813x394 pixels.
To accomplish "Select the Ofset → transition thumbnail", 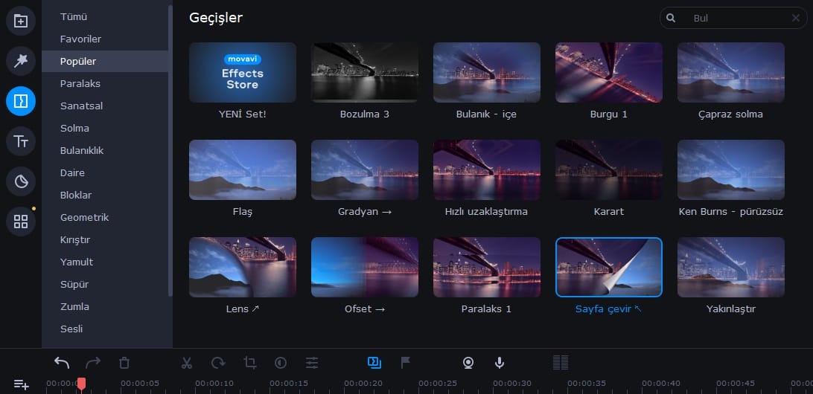I will [x=365, y=267].
